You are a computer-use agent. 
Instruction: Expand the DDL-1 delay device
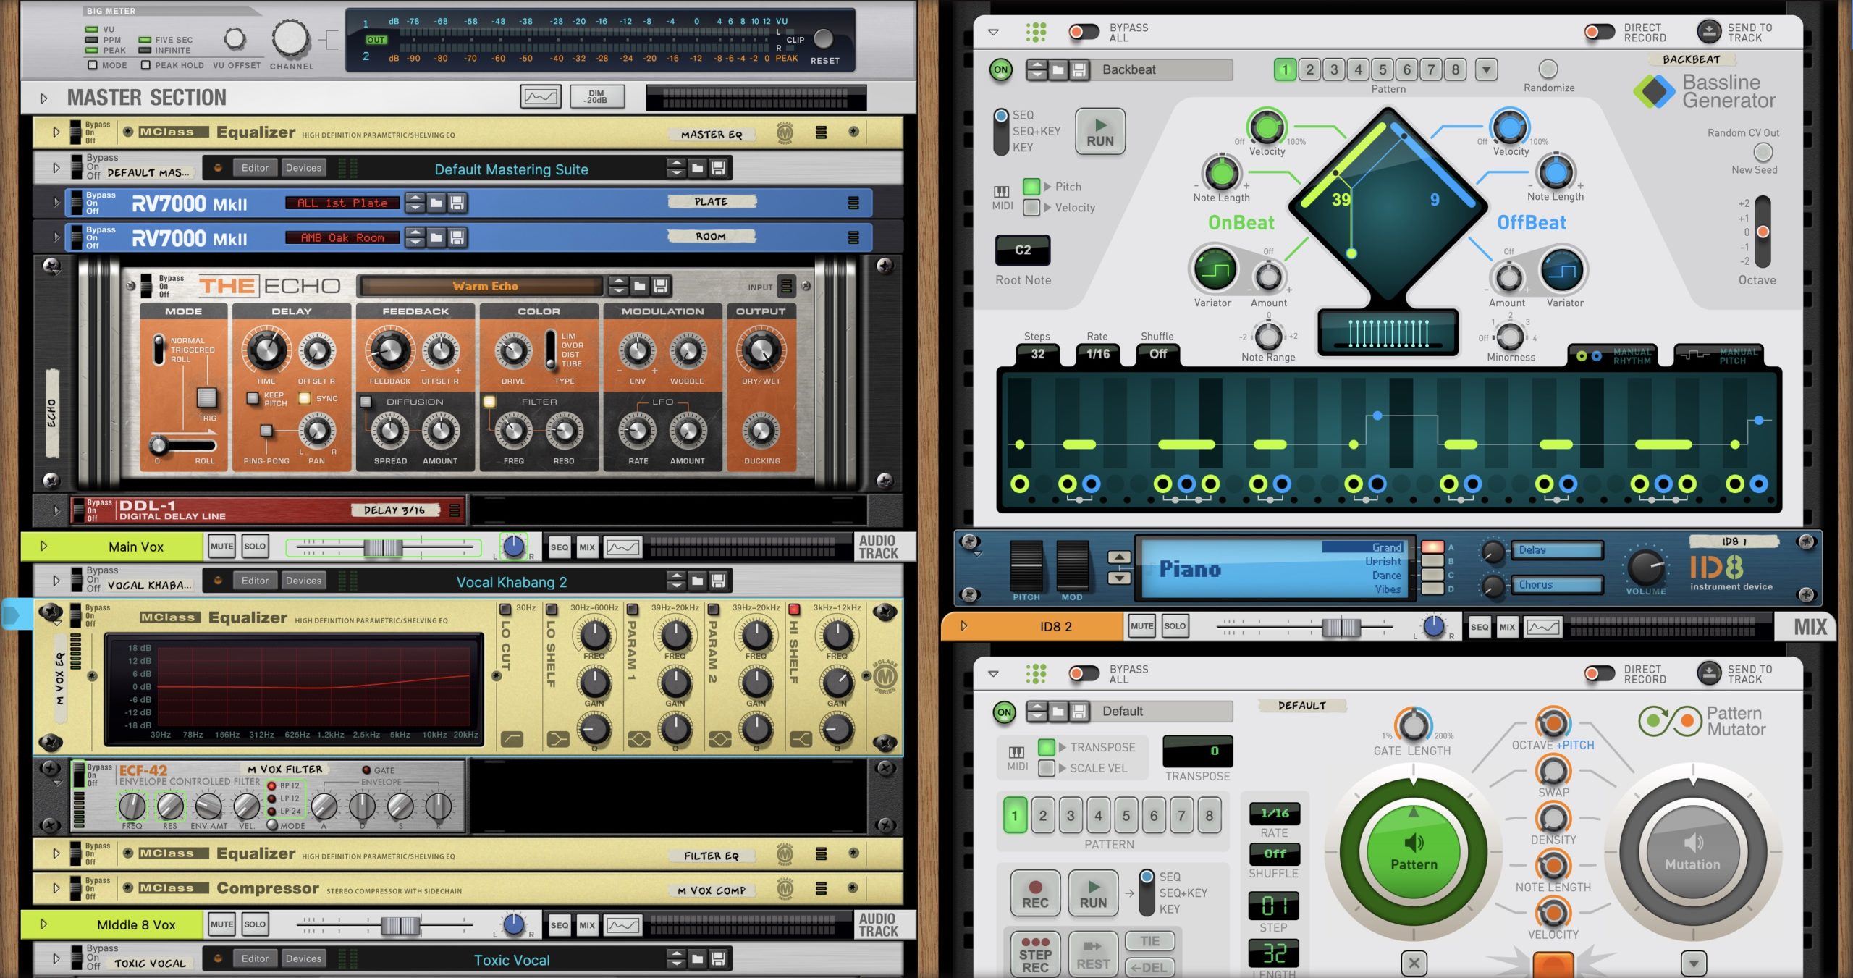(56, 510)
